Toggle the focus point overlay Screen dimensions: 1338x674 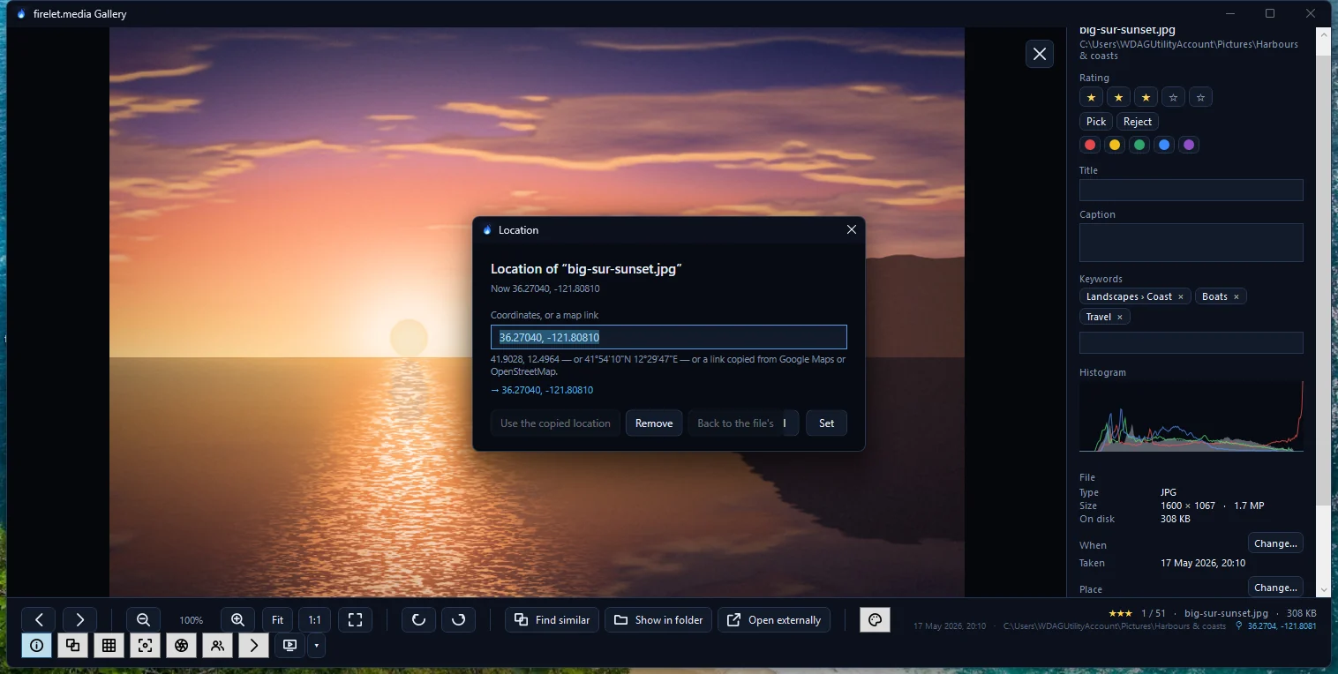(x=145, y=646)
